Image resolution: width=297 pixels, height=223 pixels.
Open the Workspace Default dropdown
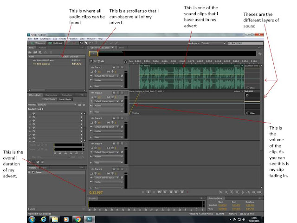click(x=213, y=43)
